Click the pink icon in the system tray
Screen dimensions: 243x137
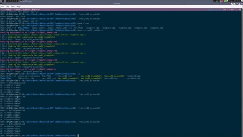222,1
